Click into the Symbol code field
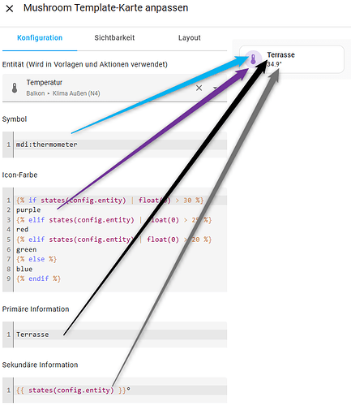The height and width of the screenshot is (406, 351). point(120,145)
